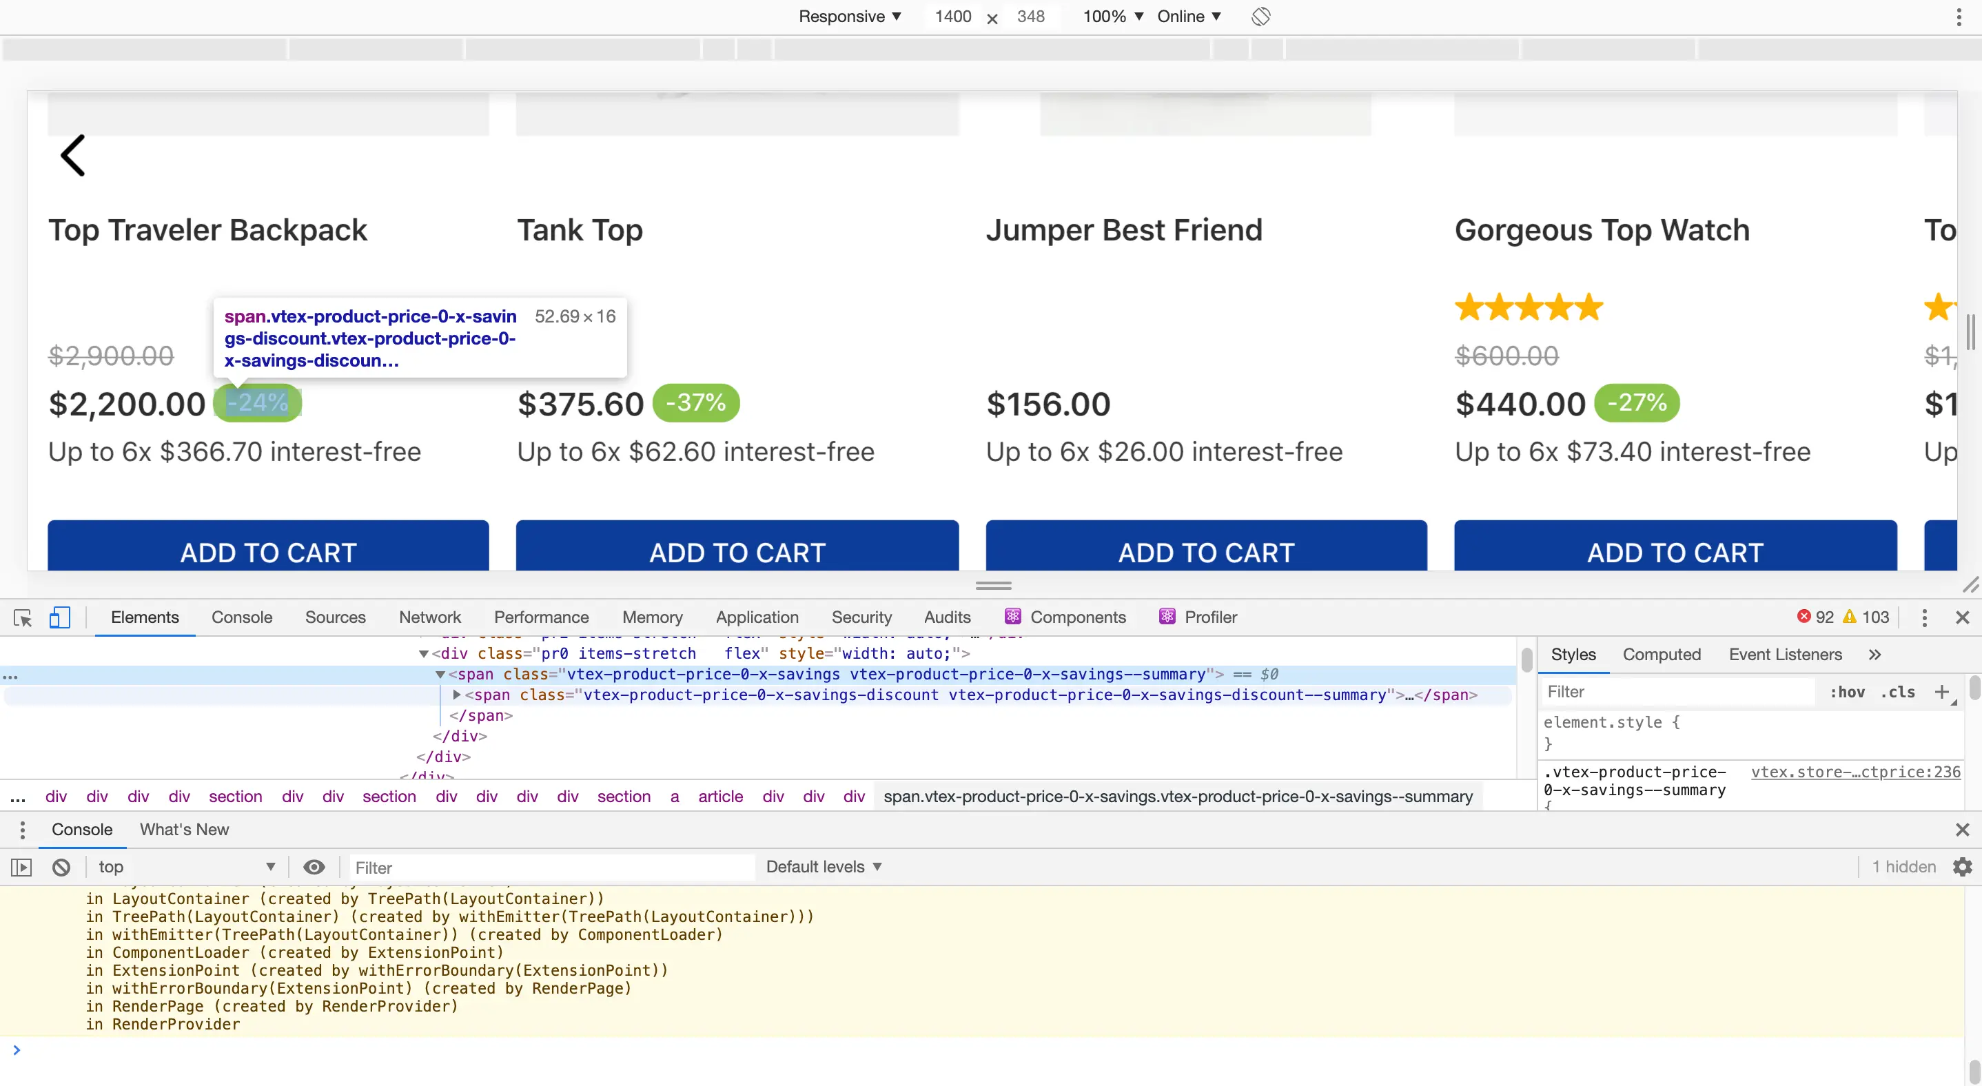Open the console settings gear

tap(1961, 866)
